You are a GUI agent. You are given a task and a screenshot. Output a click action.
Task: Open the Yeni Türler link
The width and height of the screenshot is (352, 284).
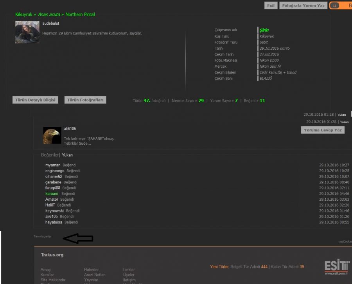pos(219,267)
